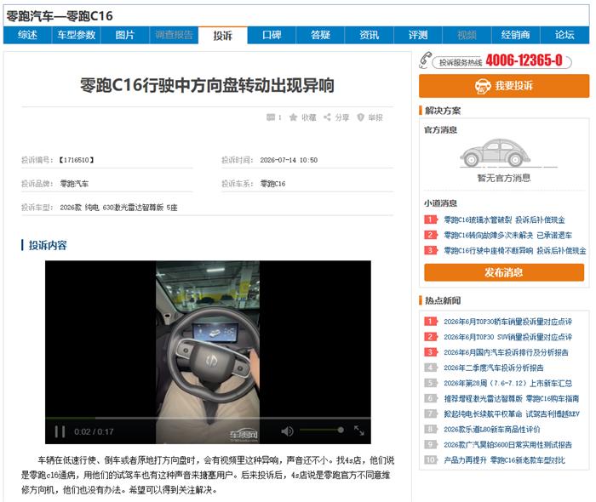This screenshot has height=502, width=596.
Task: Open 2026年6月国内汽车投诉排行 link
Action: pos(506,352)
